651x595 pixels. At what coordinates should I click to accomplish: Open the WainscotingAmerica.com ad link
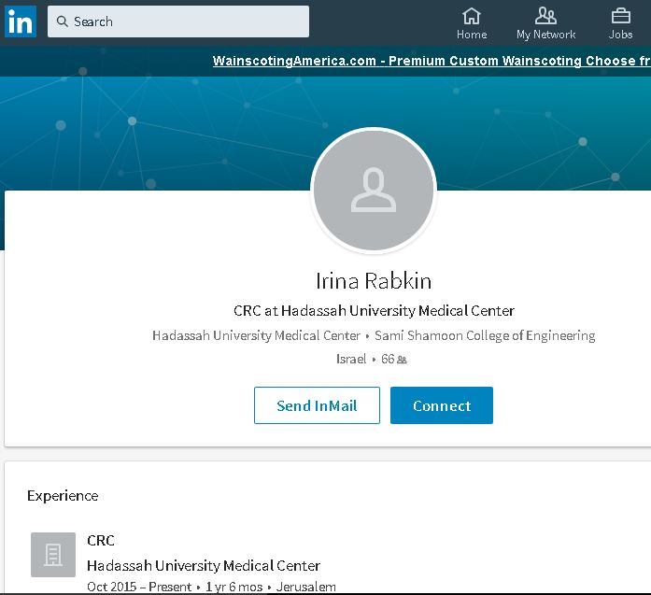pos(431,61)
